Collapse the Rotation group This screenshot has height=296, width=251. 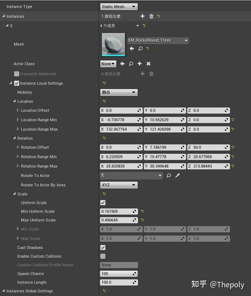14,138
